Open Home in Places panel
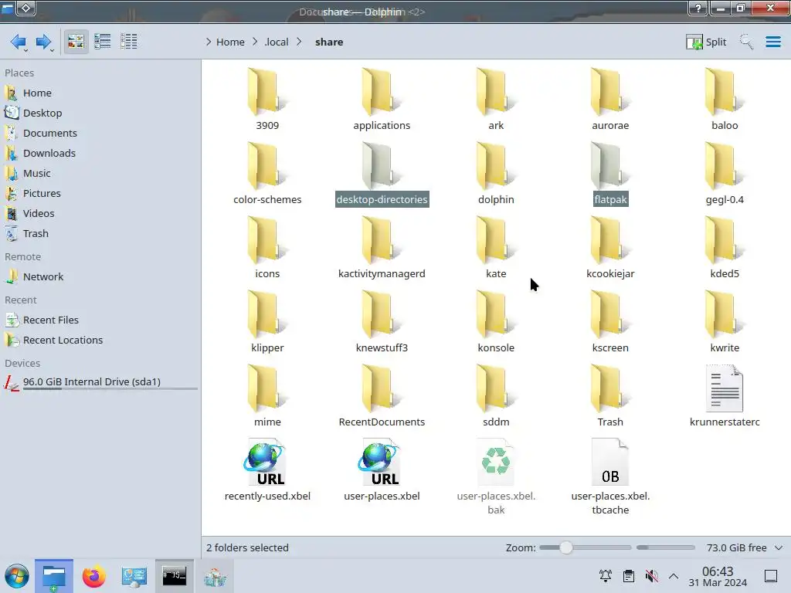 pyautogui.click(x=37, y=93)
